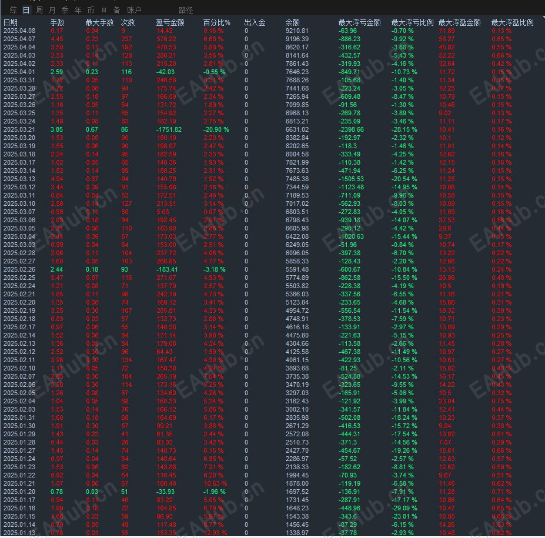545x538 pixels.
Task: Open the 周 weekly tab
Action: (x=39, y=11)
